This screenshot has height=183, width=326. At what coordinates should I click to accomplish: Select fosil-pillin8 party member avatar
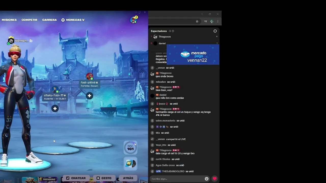(89, 76)
